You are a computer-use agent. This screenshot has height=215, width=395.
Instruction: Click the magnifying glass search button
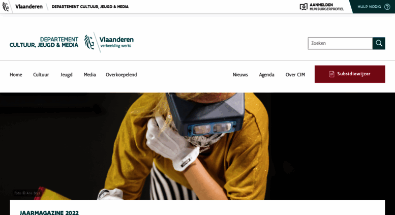[379, 43]
